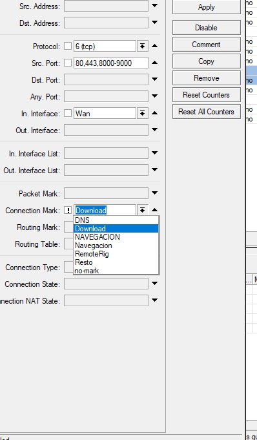Select DNS from the connection mark list
Screen dimensions: 257x440
point(116,220)
